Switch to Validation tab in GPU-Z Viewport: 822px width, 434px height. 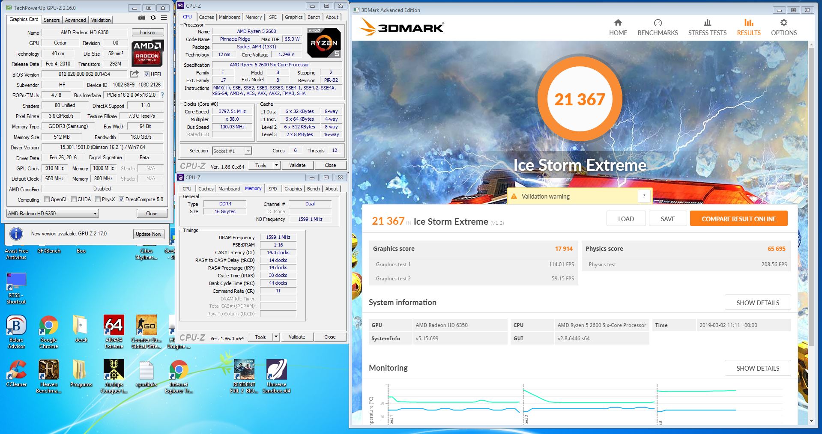pos(101,20)
